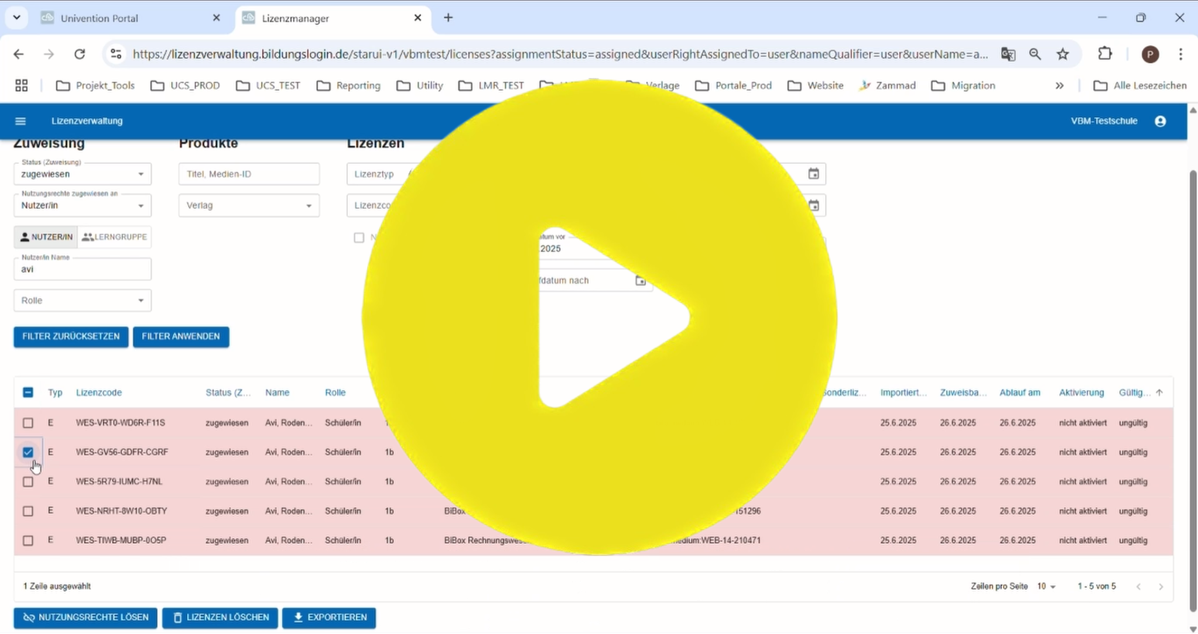Go to next page of table results
This screenshot has width=1198, height=634.
1161,586
